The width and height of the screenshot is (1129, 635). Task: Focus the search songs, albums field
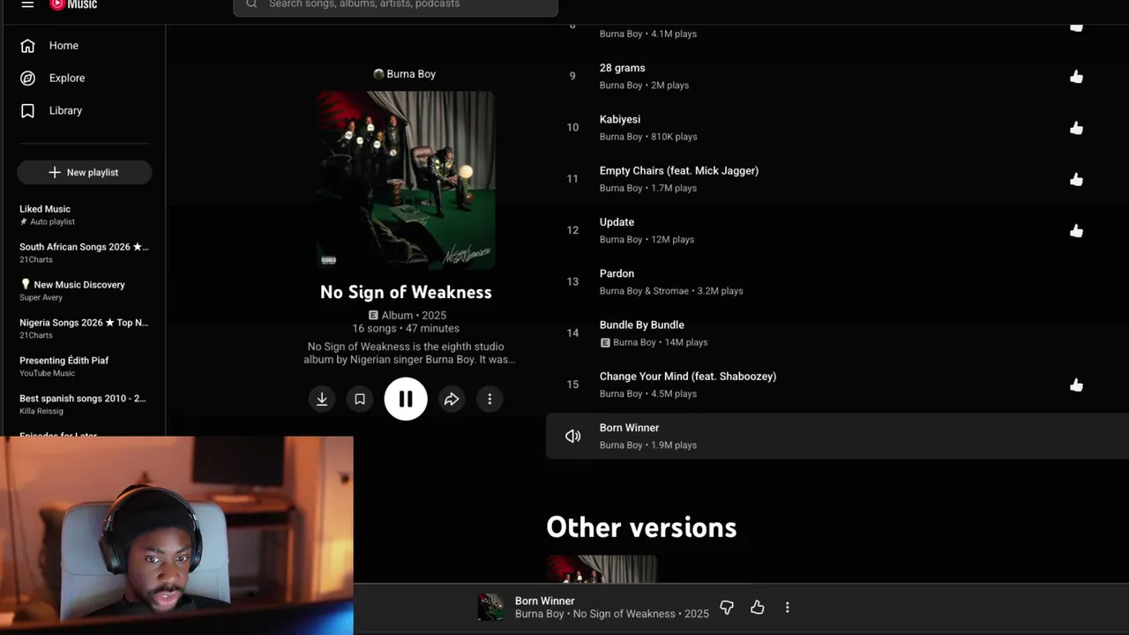tap(395, 5)
